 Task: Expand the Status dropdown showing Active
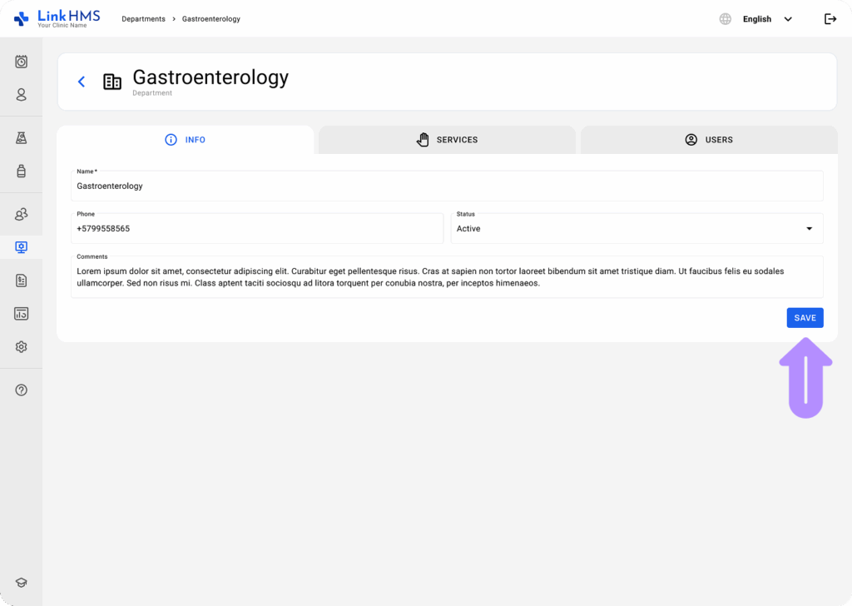tap(637, 229)
